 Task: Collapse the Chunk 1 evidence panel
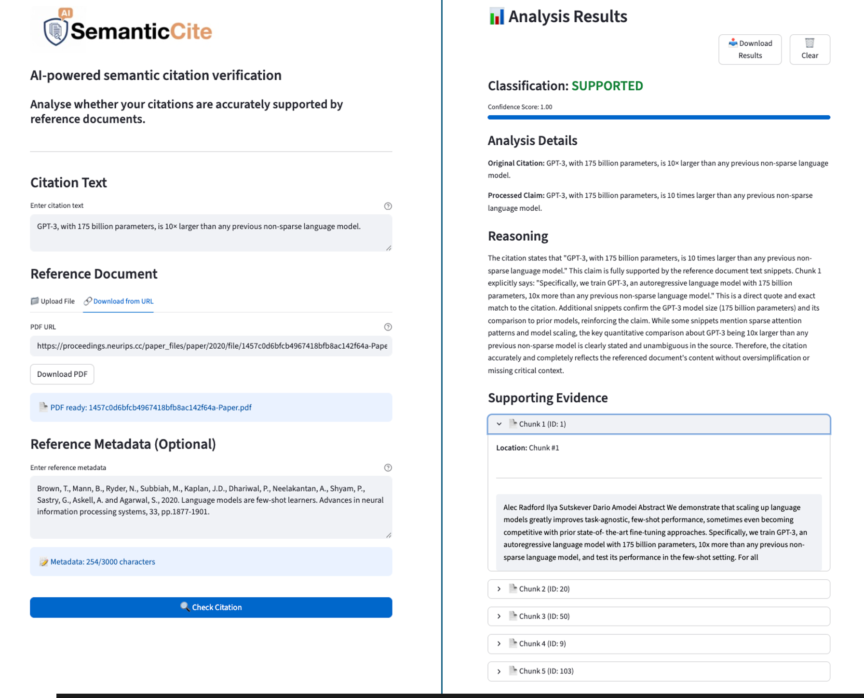tap(499, 424)
